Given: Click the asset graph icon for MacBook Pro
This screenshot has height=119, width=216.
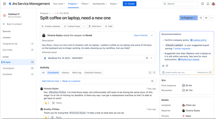Looking at the screenshot, I should (x=147, y=58).
